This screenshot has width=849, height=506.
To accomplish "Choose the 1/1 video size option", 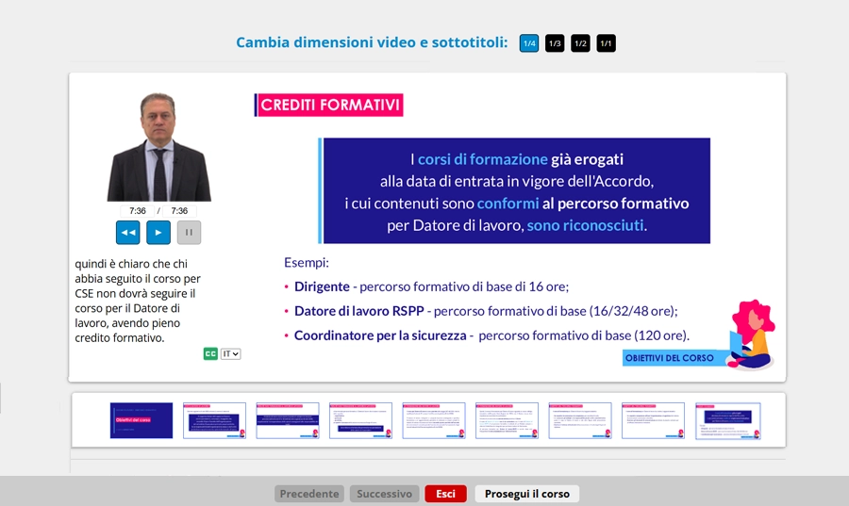I will coord(606,43).
